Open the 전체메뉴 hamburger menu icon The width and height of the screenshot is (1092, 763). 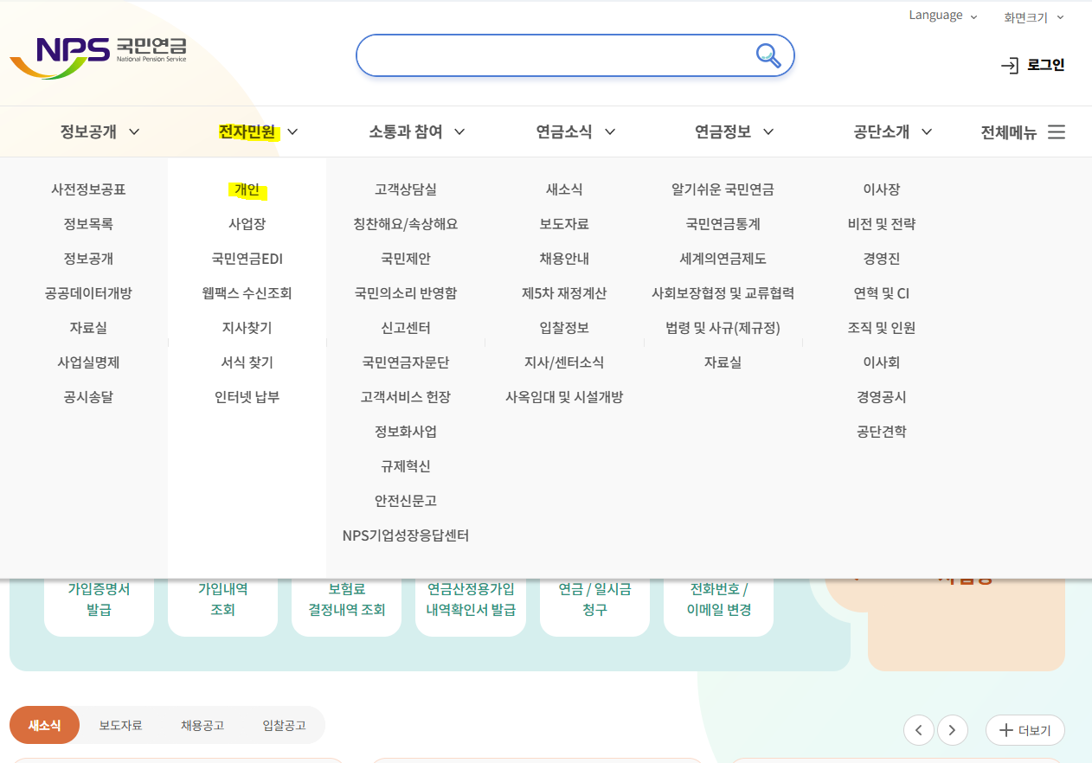(x=1056, y=131)
